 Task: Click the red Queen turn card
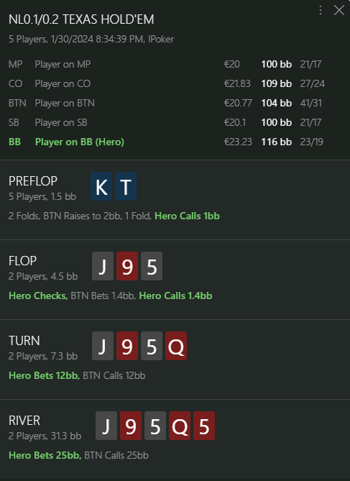point(176,346)
